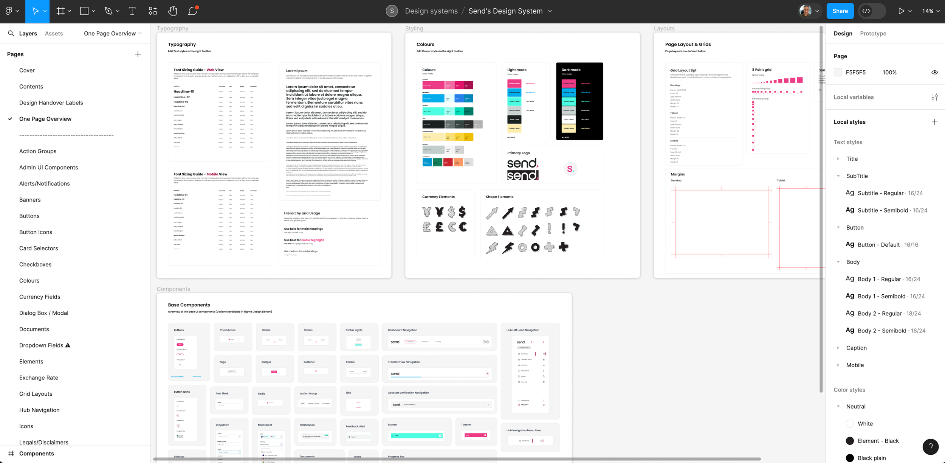The height and width of the screenshot is (463, 945).
Task: Select the Pen tool
Action: point(108,11)
